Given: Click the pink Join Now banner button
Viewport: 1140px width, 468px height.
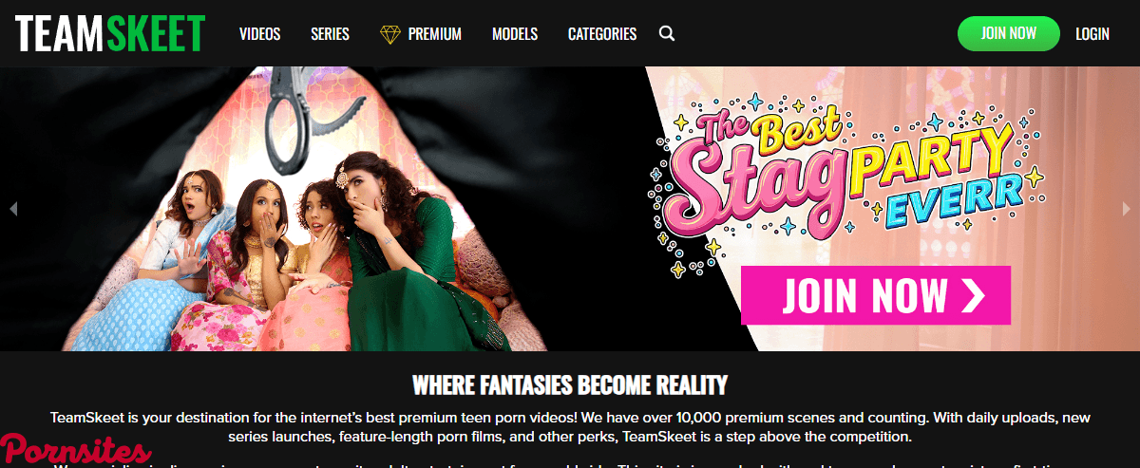Looking at the screenshot, I should pos(876,295).
